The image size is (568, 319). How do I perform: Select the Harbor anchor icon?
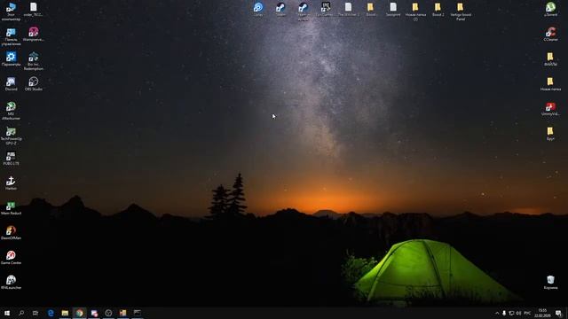pos(11,183)
